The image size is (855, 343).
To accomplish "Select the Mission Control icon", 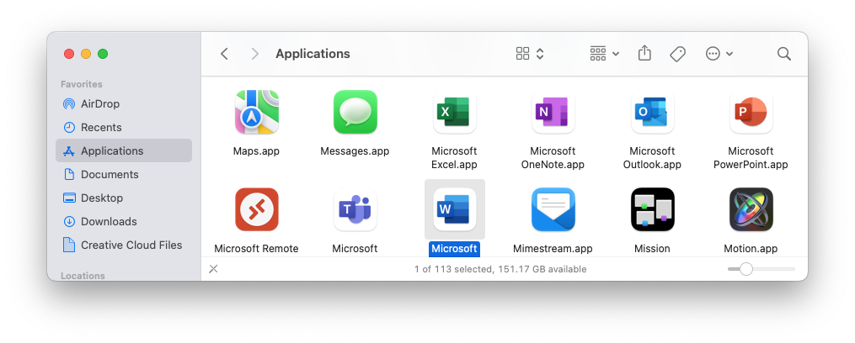I will (652, 210).
